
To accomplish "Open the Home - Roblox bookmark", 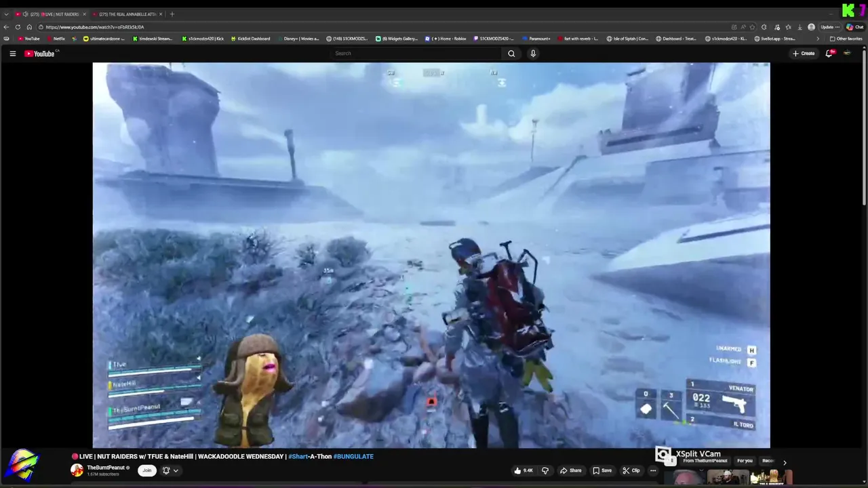I will [x=446, y=39].
